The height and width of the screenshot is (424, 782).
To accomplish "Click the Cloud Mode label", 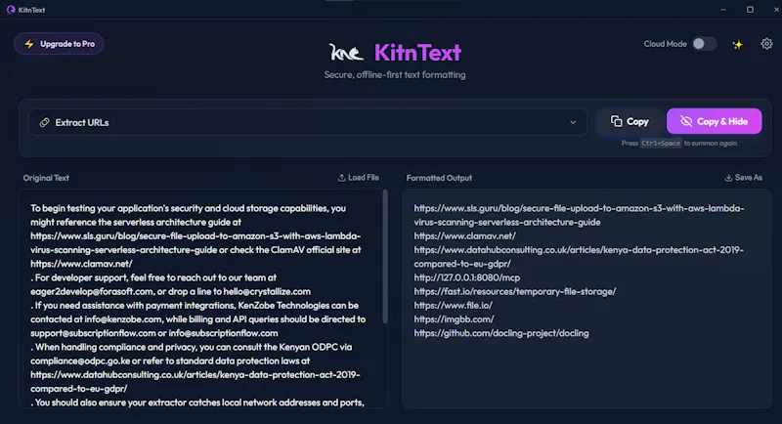I will 665,44.
